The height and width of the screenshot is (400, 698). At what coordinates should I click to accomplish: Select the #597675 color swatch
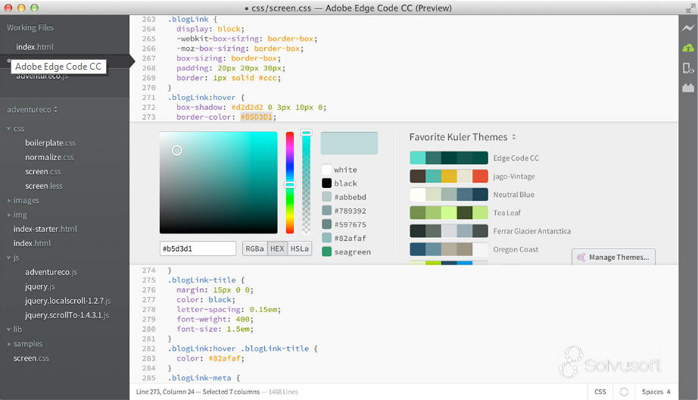327,224
